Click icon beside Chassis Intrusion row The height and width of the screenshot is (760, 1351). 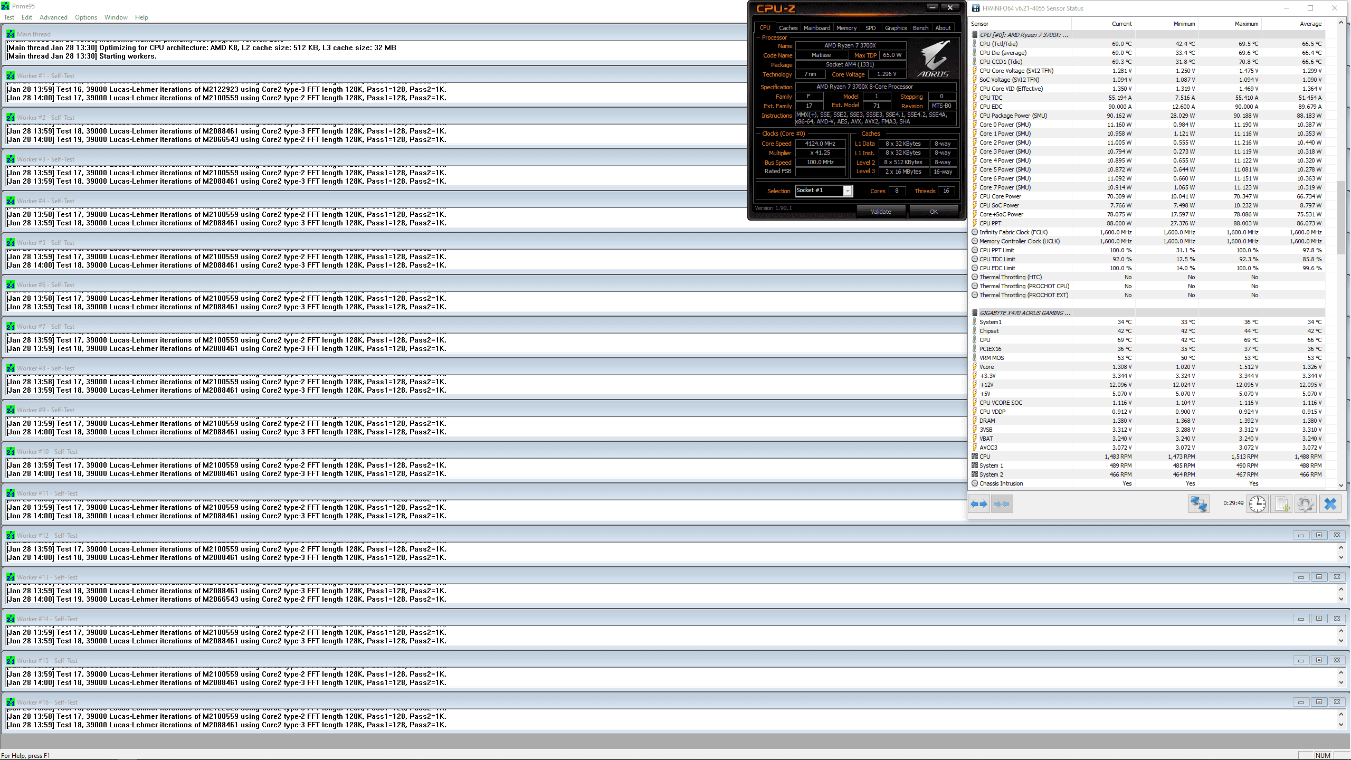pos(975,483)
